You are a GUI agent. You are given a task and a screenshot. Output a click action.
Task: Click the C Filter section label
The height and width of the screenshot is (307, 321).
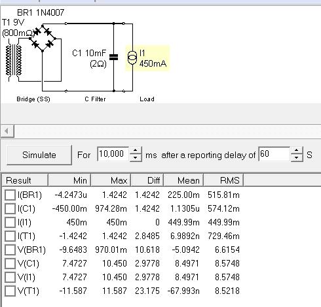click(95, 99)
